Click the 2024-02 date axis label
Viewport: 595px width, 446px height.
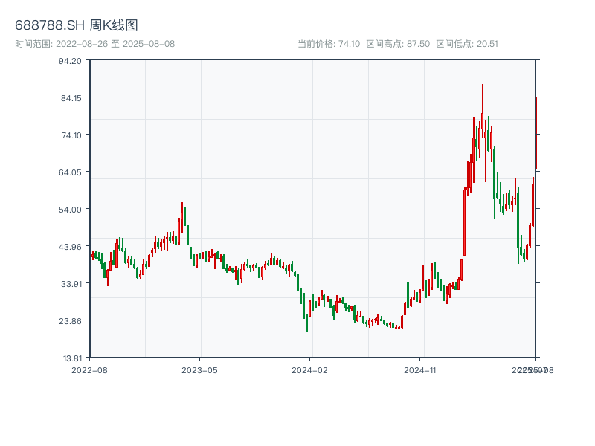pos(309,369)
